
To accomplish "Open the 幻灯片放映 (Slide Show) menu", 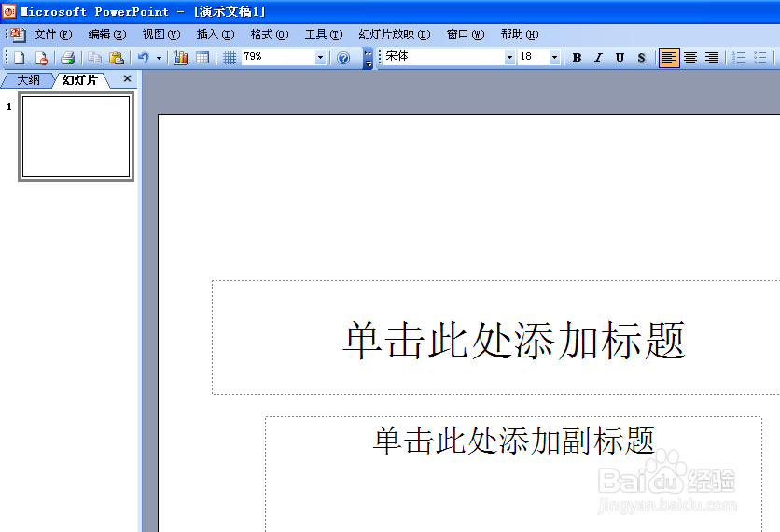I will pyautogui.click(x=395, y=35).
